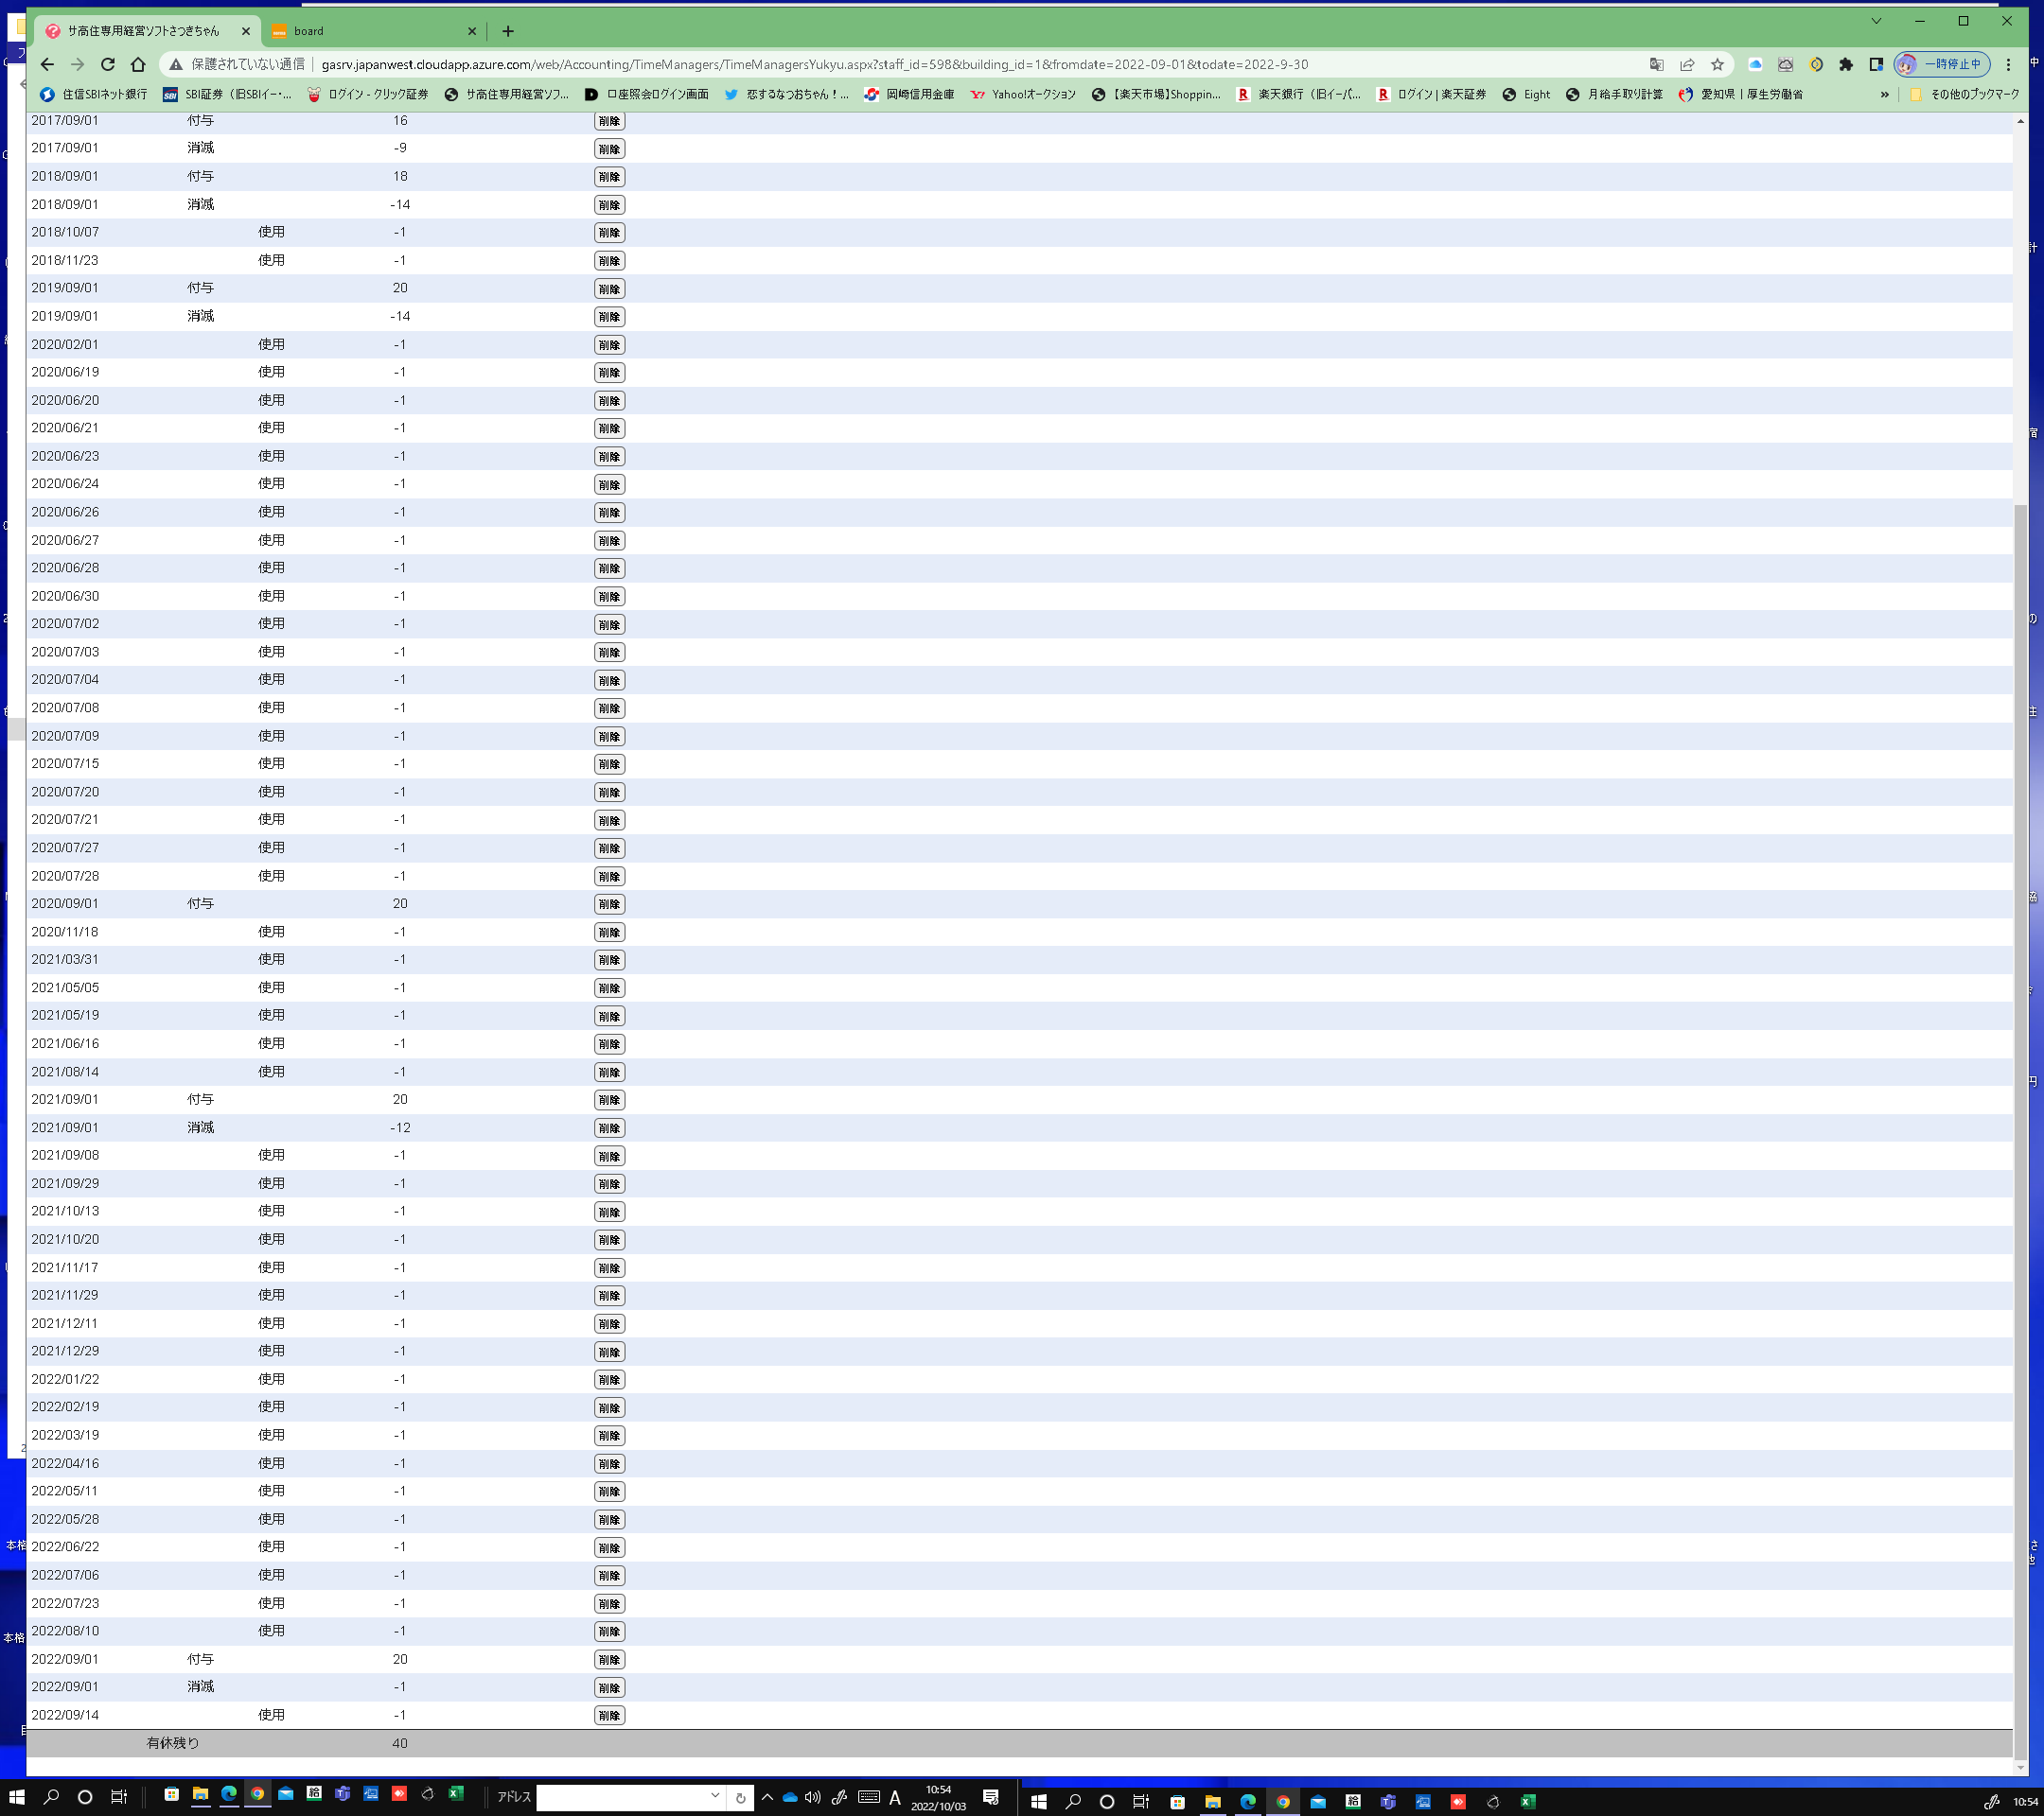Open a new browser tab
Viewport: 2044px width, 1816px height.
508,31
